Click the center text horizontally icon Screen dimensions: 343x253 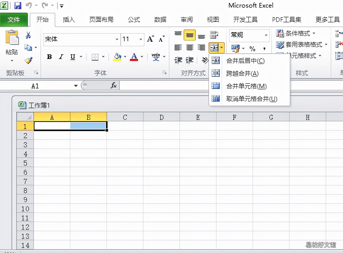[190, 48]
